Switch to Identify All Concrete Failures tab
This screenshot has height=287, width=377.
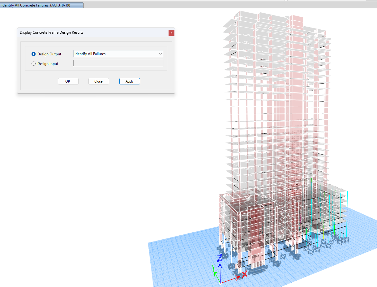pos(40,5)
